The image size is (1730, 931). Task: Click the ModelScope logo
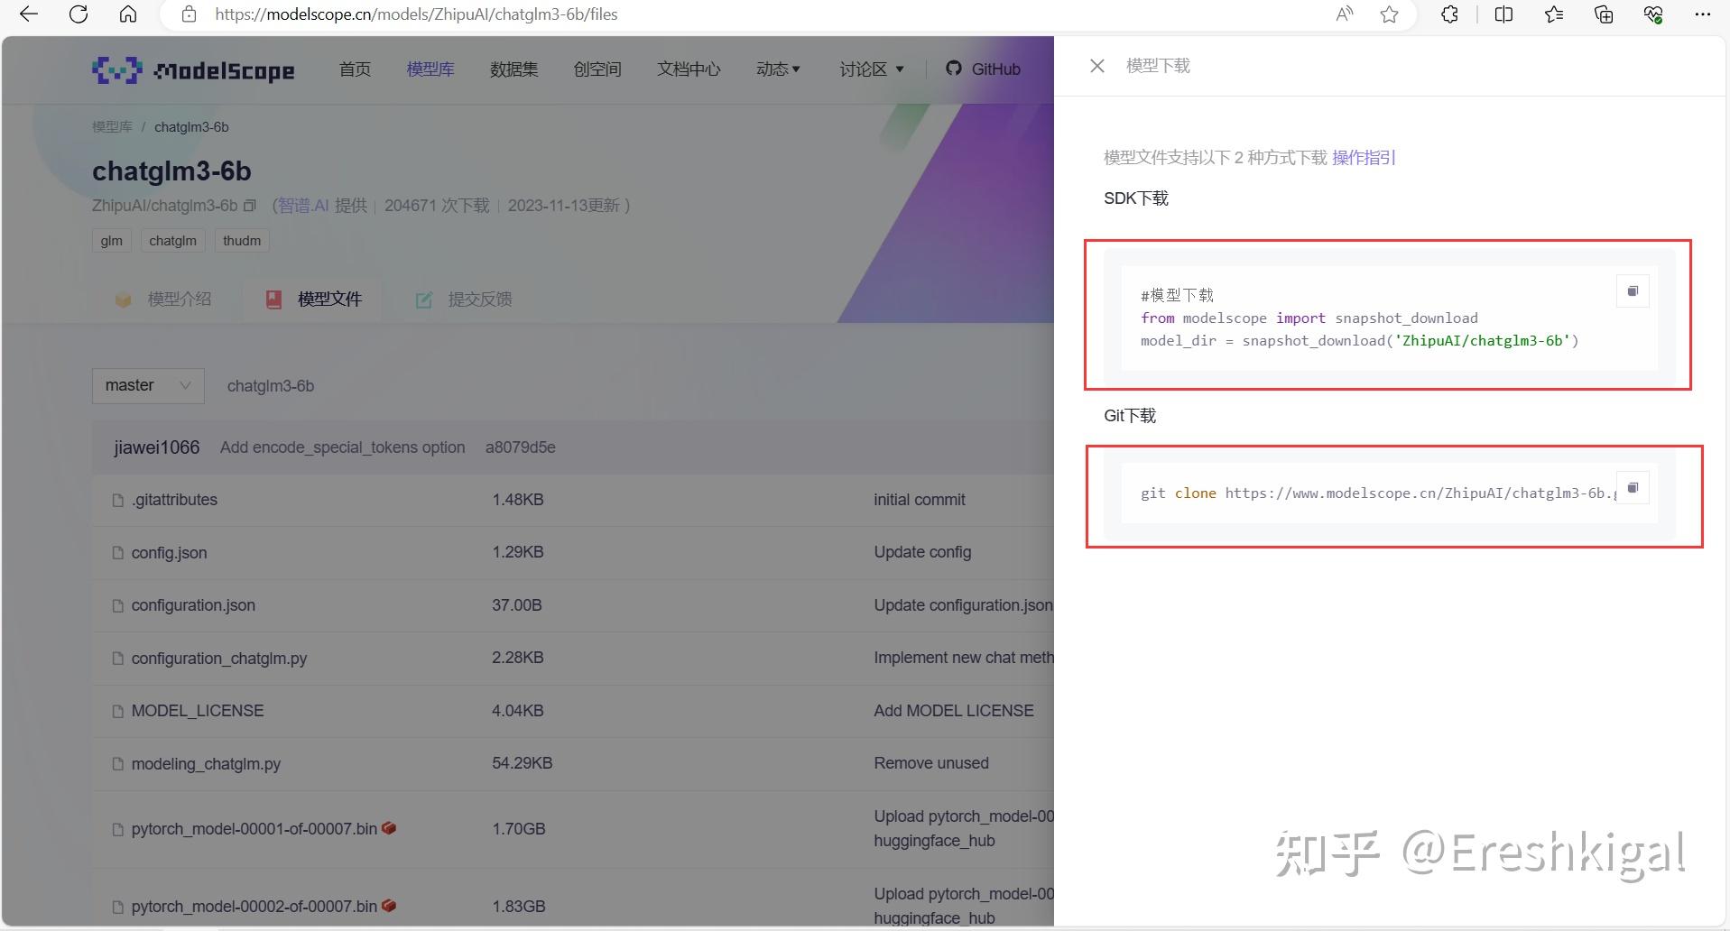pyautogui.click(x=192, y=69)
